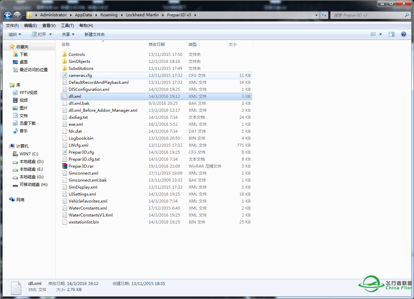414x299 pixels.
Task: Sort files by 修改日期 column header
Action: pos(157,45)
